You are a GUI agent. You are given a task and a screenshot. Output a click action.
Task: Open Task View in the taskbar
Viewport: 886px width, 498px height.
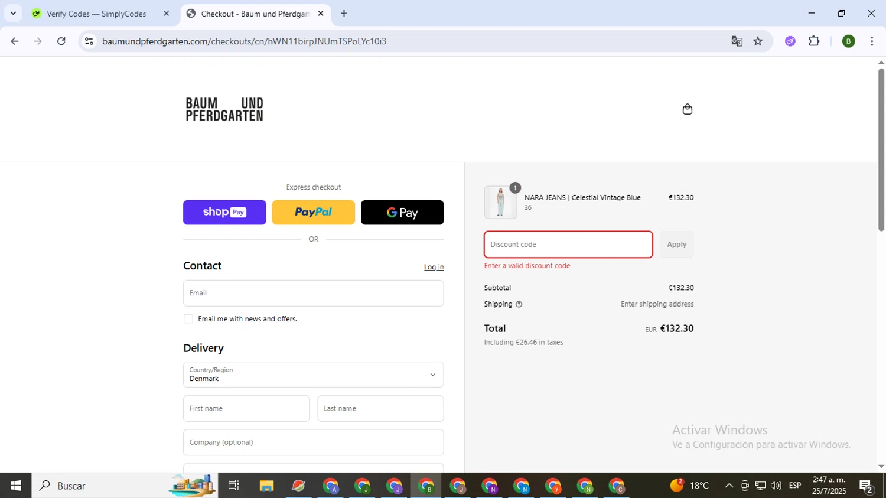[x=234, y=486]
